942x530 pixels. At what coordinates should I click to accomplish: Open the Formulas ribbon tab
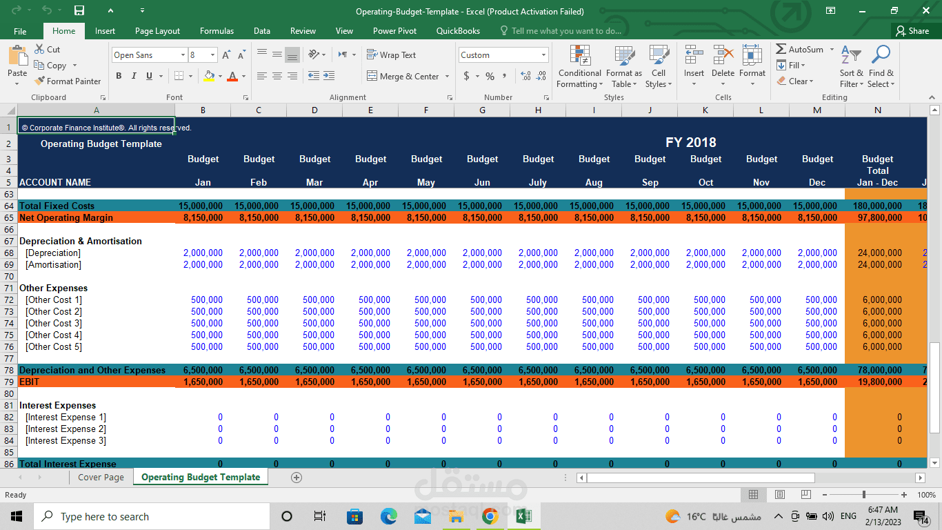click(x=217, y=31)
